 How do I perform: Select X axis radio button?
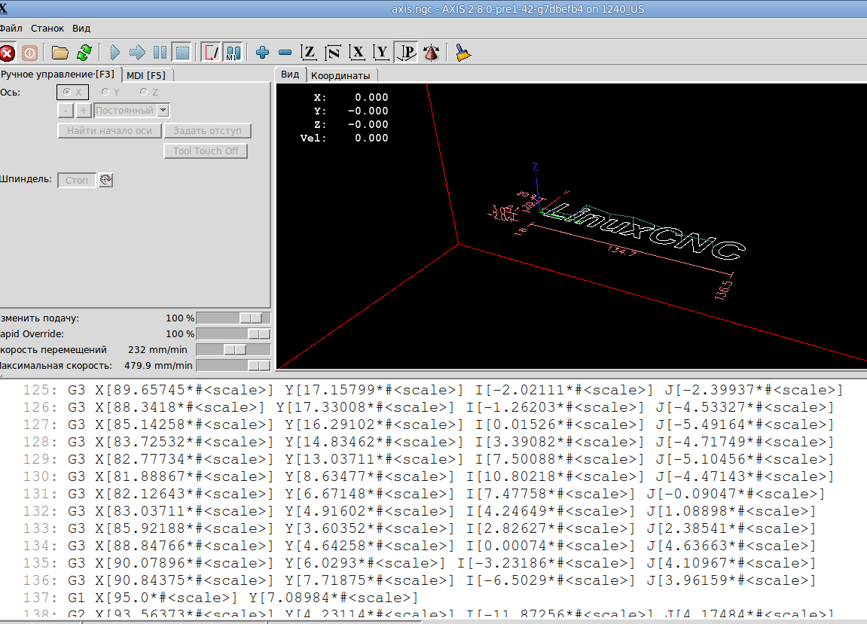pos(72,93)
